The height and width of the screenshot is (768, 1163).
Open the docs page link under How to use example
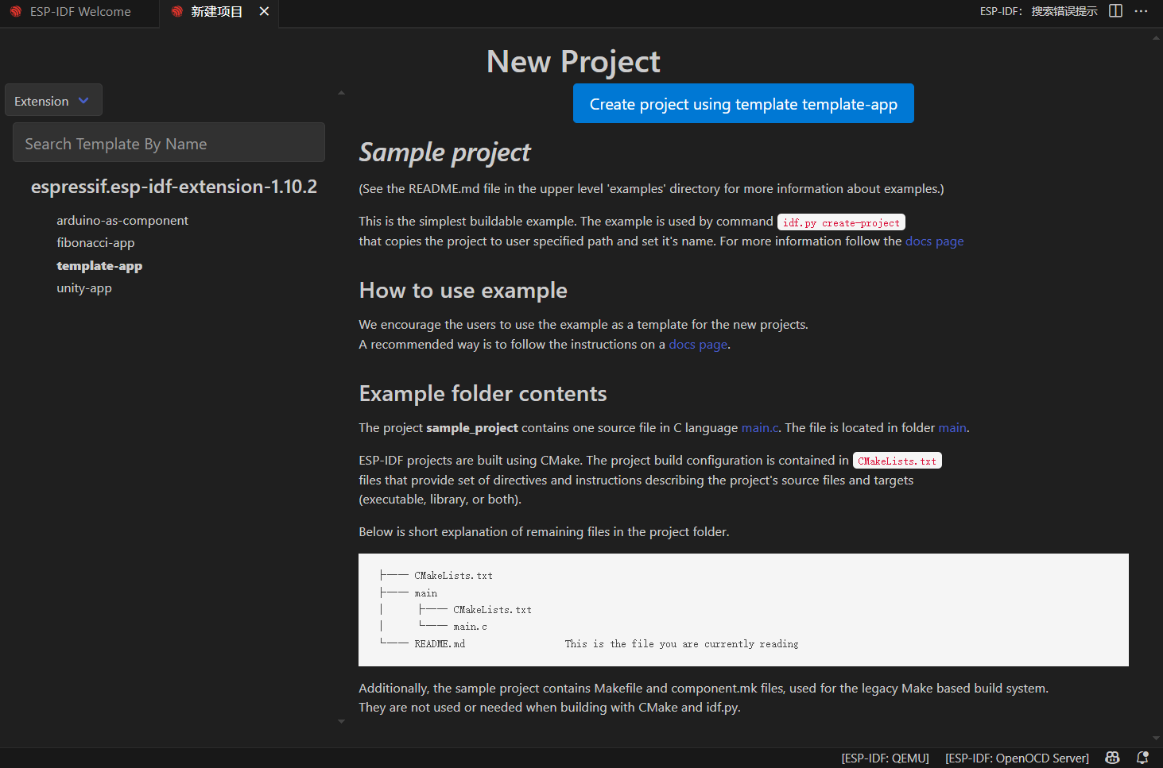coord(698,345)
